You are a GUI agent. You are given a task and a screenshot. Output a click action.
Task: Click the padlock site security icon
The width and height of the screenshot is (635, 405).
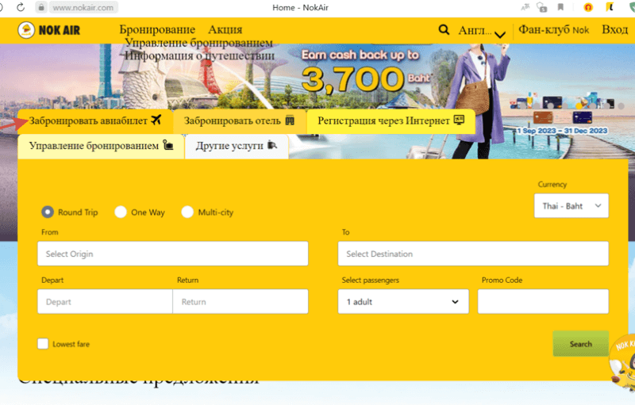tap(41, 7)
